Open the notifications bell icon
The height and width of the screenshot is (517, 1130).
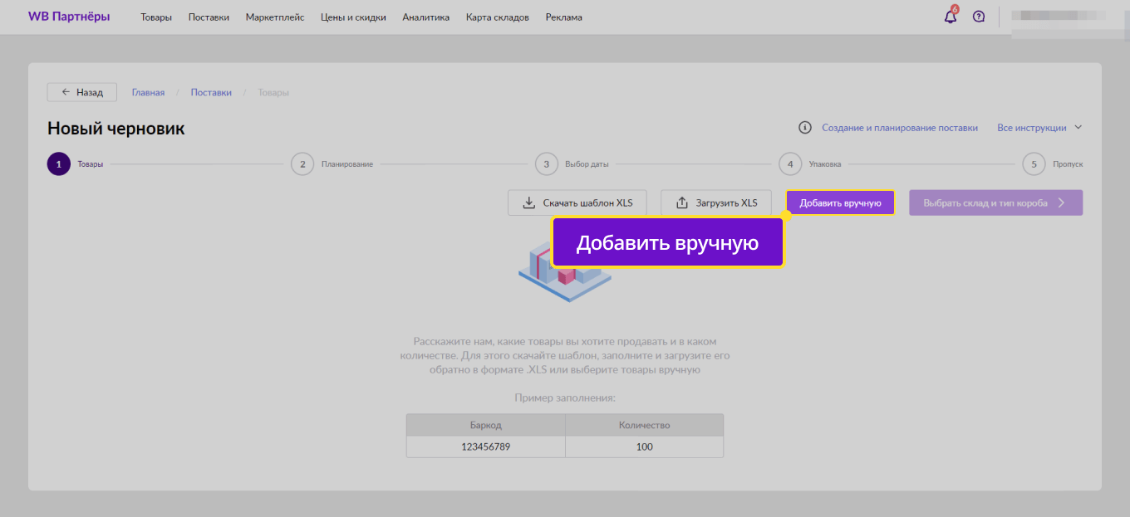point(951,17)
